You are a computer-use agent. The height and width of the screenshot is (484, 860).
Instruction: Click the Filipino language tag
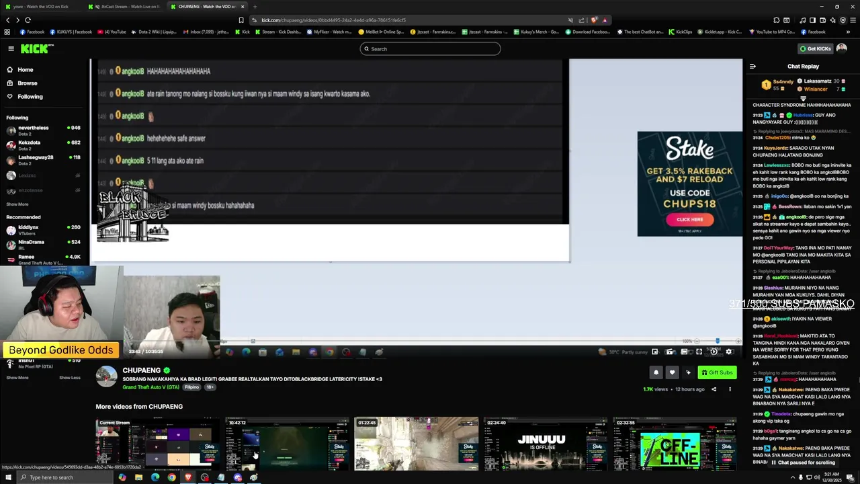(192, 387)
